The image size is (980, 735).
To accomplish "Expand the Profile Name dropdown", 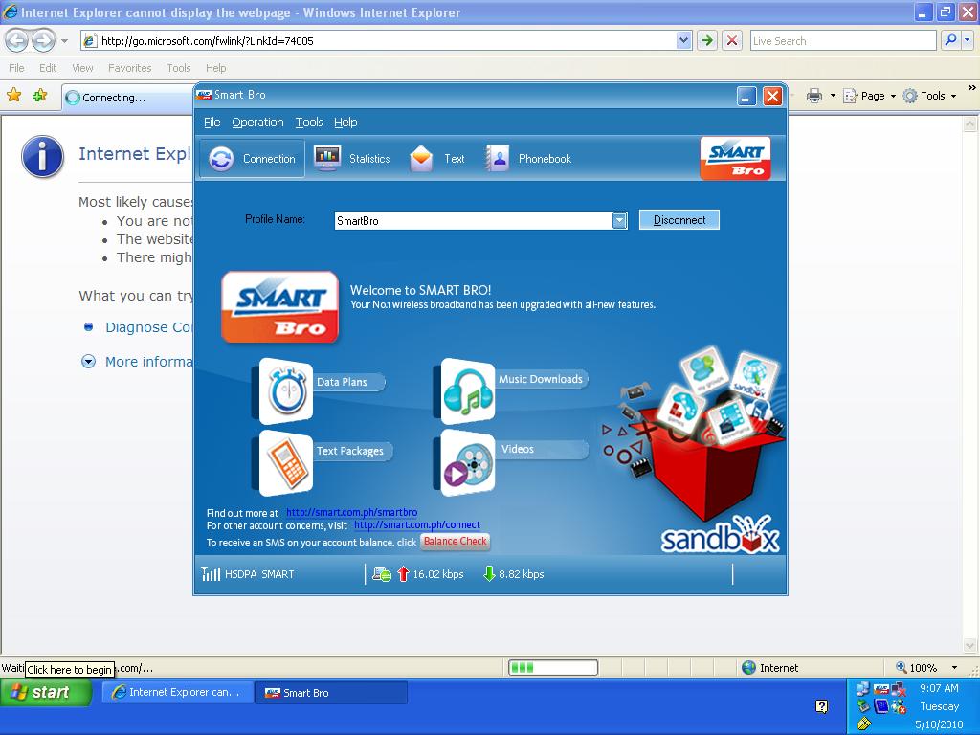I will click(619, 221).
